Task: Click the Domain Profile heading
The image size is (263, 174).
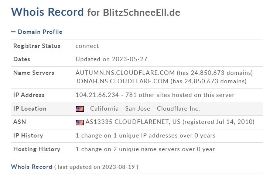Action: pos(40,32)
